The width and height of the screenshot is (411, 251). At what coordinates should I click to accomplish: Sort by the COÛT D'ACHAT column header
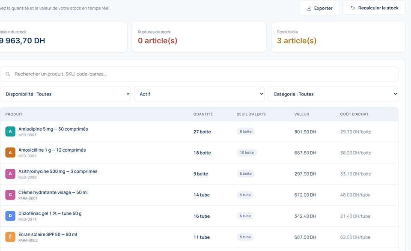354,114
